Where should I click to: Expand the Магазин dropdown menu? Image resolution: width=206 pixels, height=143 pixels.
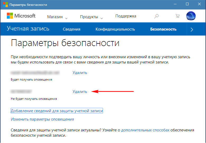57,17
